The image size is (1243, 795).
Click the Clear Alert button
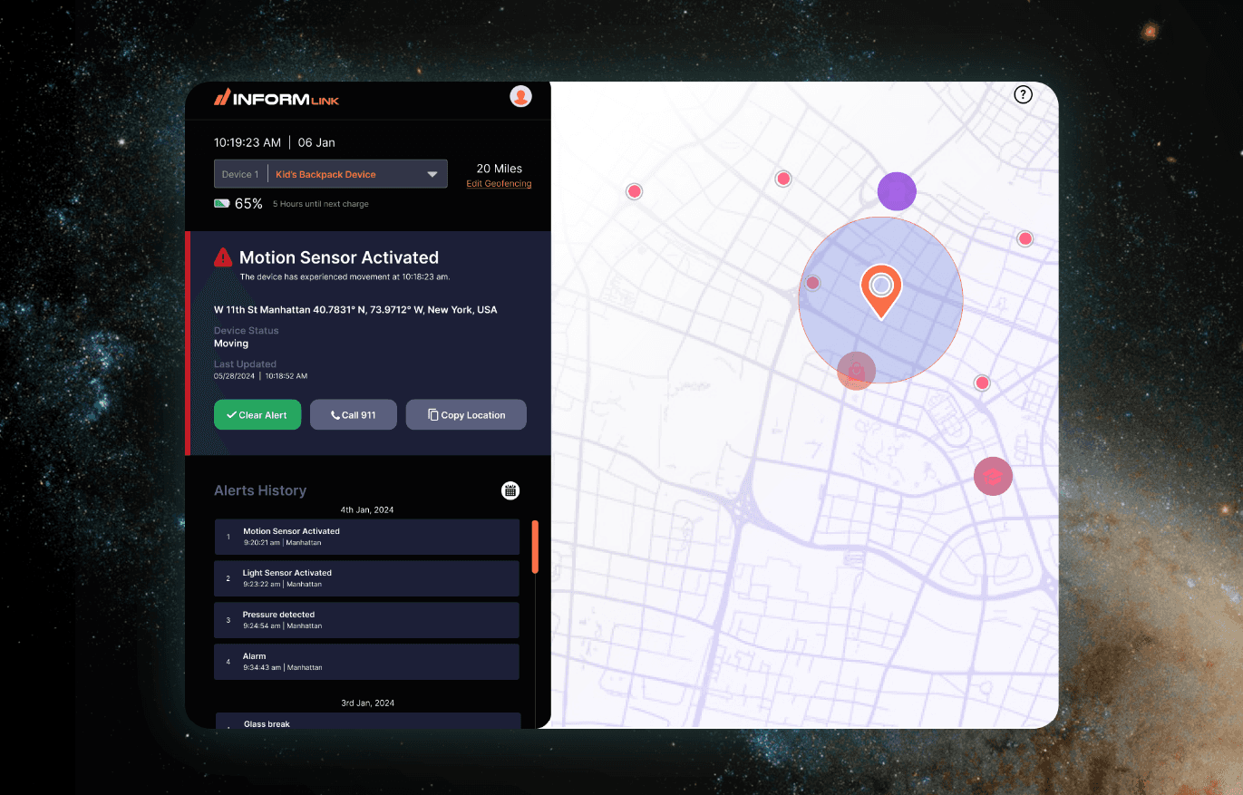(x=257, y=414)
